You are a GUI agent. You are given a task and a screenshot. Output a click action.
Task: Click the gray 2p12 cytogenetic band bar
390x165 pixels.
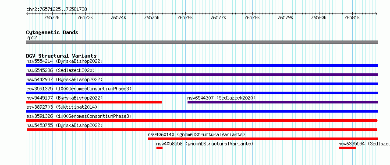pos(202,42)
